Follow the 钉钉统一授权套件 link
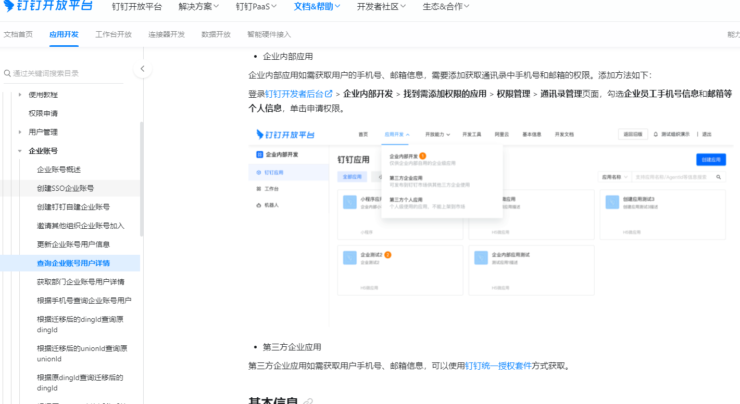Viewport: 740px width, 404px height. 498,366
